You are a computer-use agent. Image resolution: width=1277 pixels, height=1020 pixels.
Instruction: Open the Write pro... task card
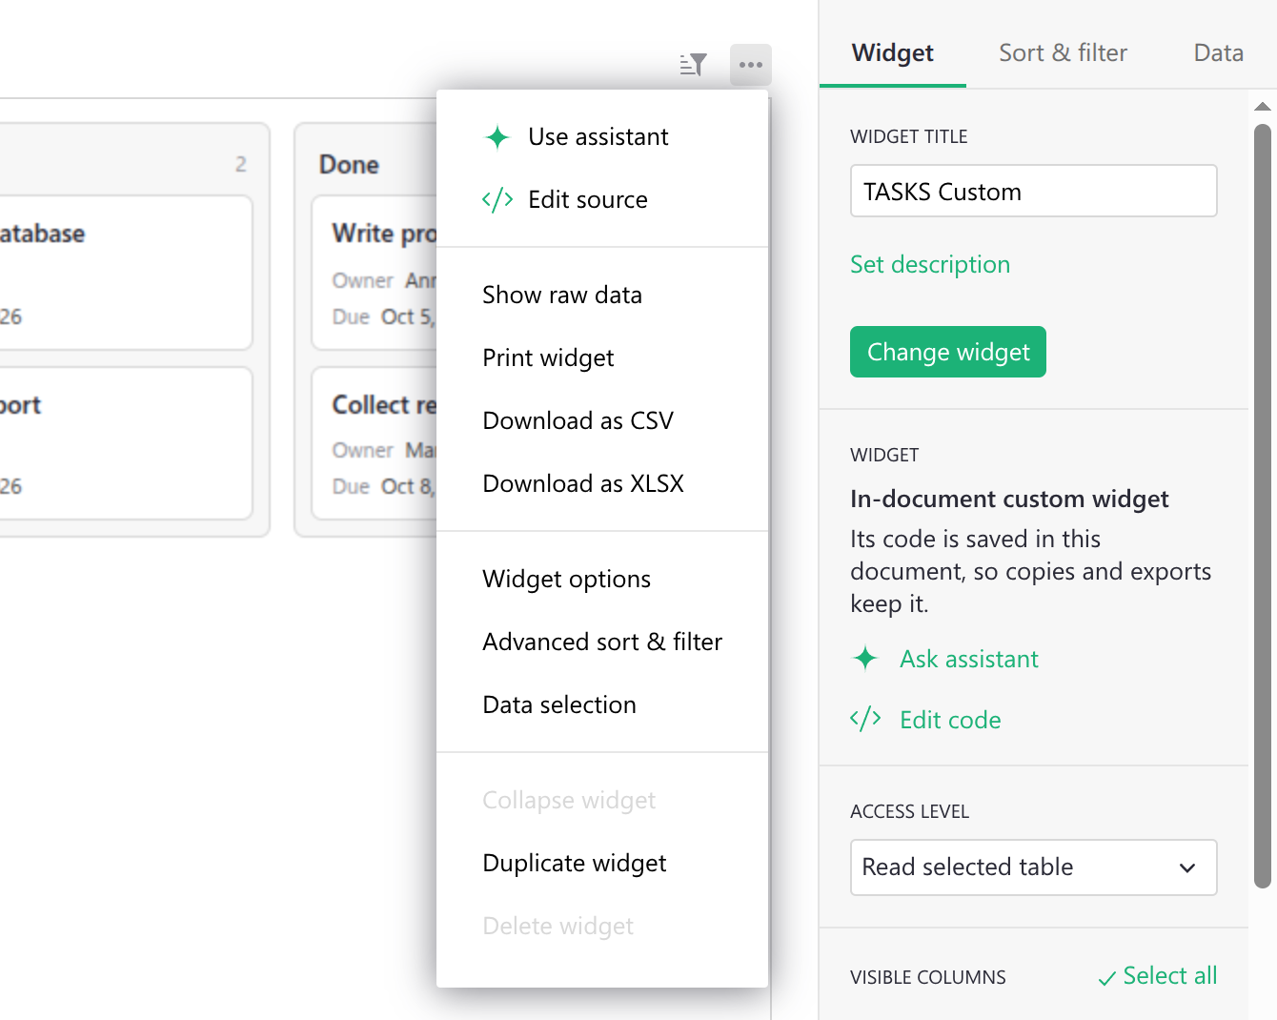coord(375,274)
